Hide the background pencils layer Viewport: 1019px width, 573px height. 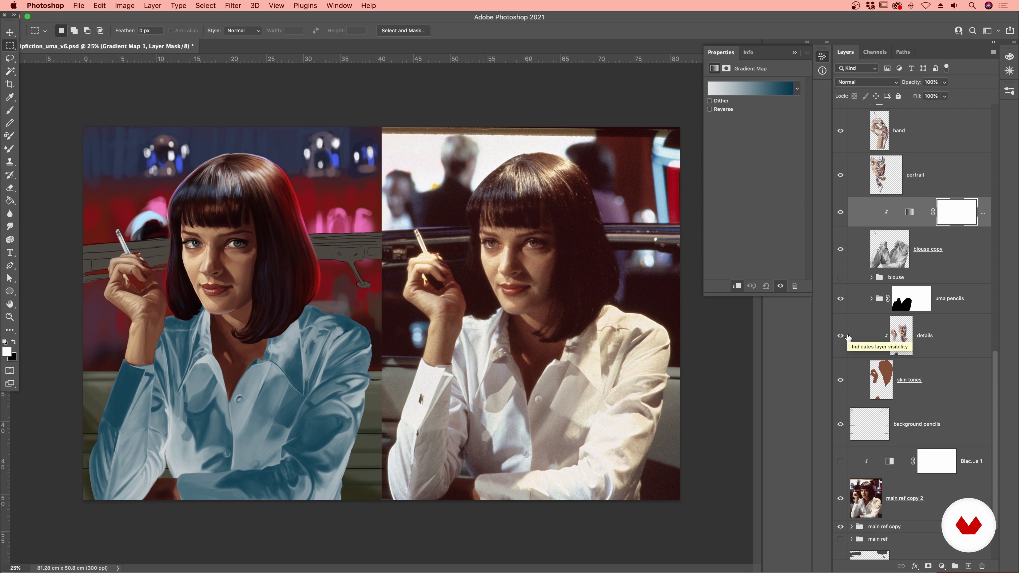(x=841, y=424)
